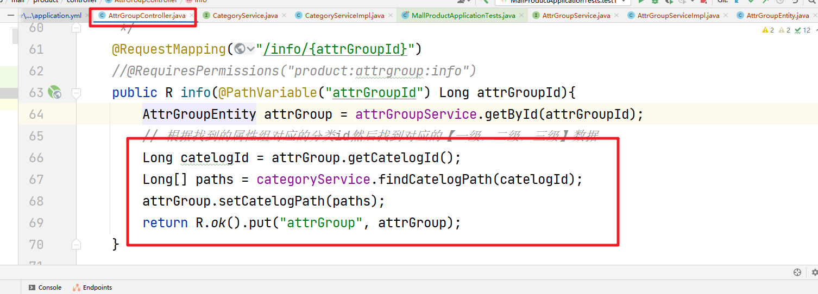Click the locate crosshair icon in tool panel
Viewport: 818px width, 294px height.
coord(797,273)
